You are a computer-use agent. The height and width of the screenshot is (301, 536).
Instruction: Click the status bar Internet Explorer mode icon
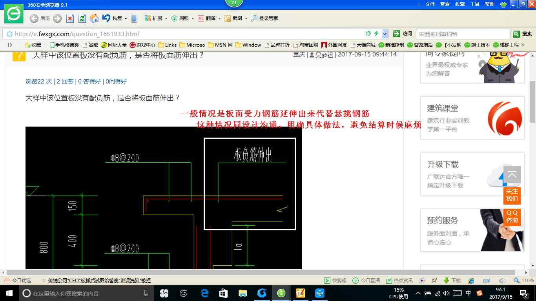pyautogui.click(x=471, y=281)
